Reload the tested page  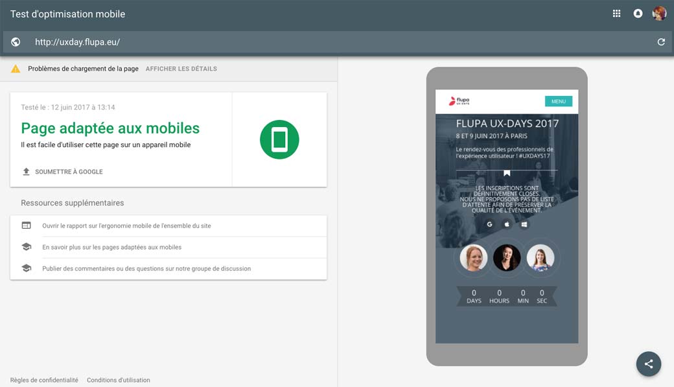point(661,41)
